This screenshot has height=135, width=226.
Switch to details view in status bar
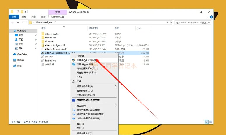207,122
